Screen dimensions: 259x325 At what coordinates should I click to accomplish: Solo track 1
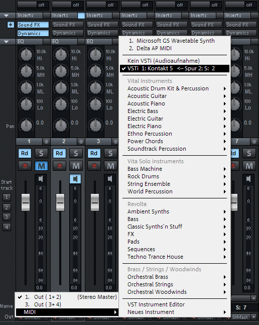tap(41, 153)
